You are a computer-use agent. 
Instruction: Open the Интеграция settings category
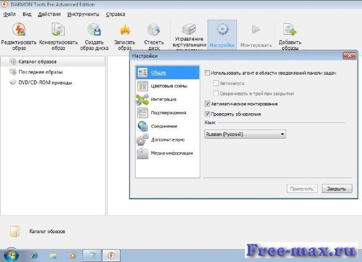click(167, 100)
